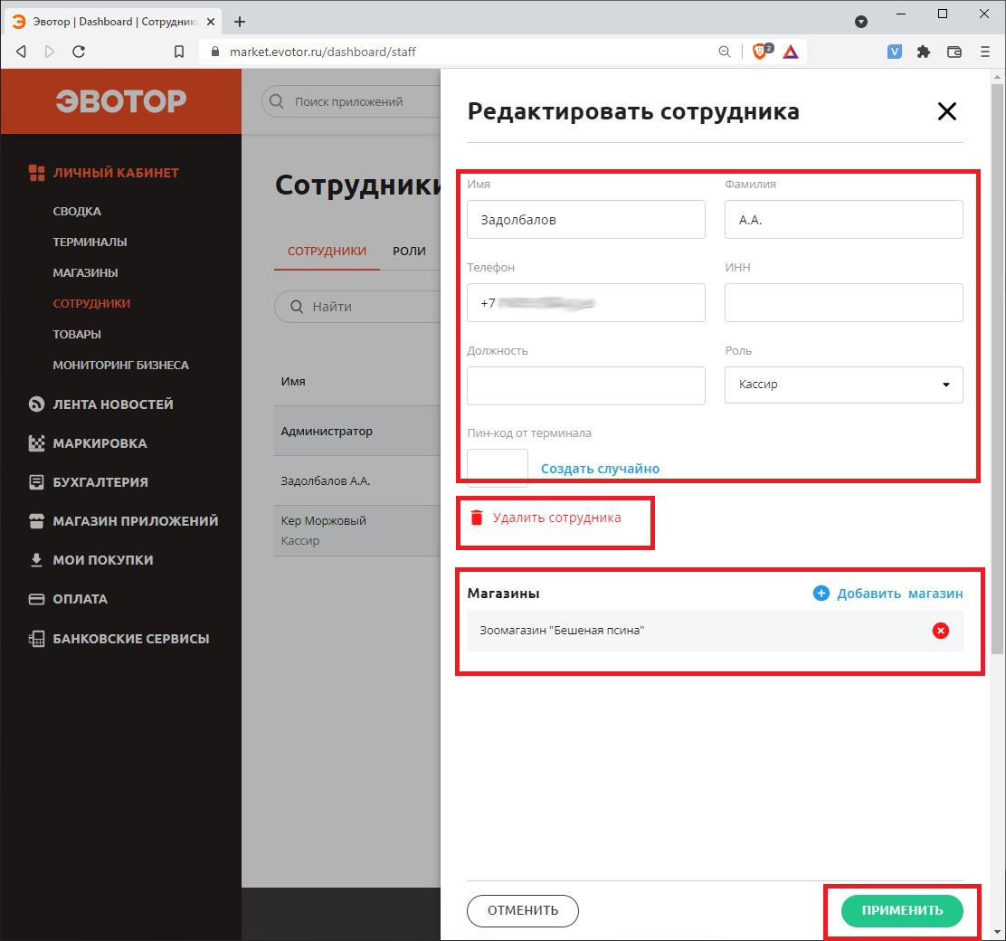Click inside the ИНН input field

pos(842,302)
